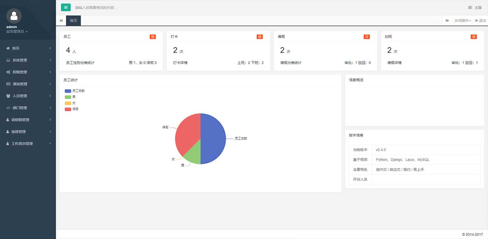This screenshot has height=239, width=488.
Task: Click the green hamburger menu toggle button
Action: 66,7
